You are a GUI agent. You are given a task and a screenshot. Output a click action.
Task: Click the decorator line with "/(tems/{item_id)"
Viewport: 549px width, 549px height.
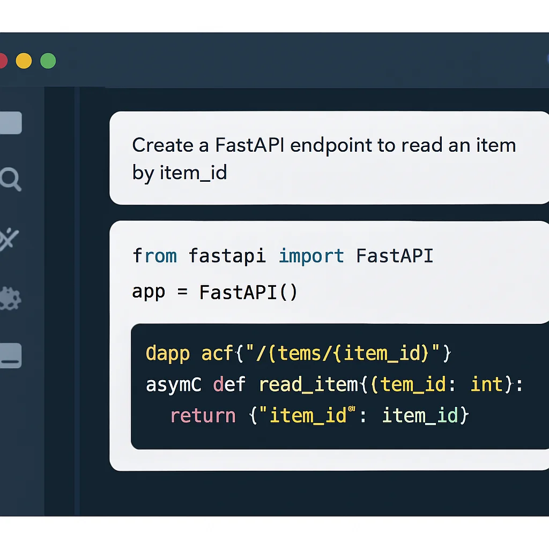click(x=298, y=353)
